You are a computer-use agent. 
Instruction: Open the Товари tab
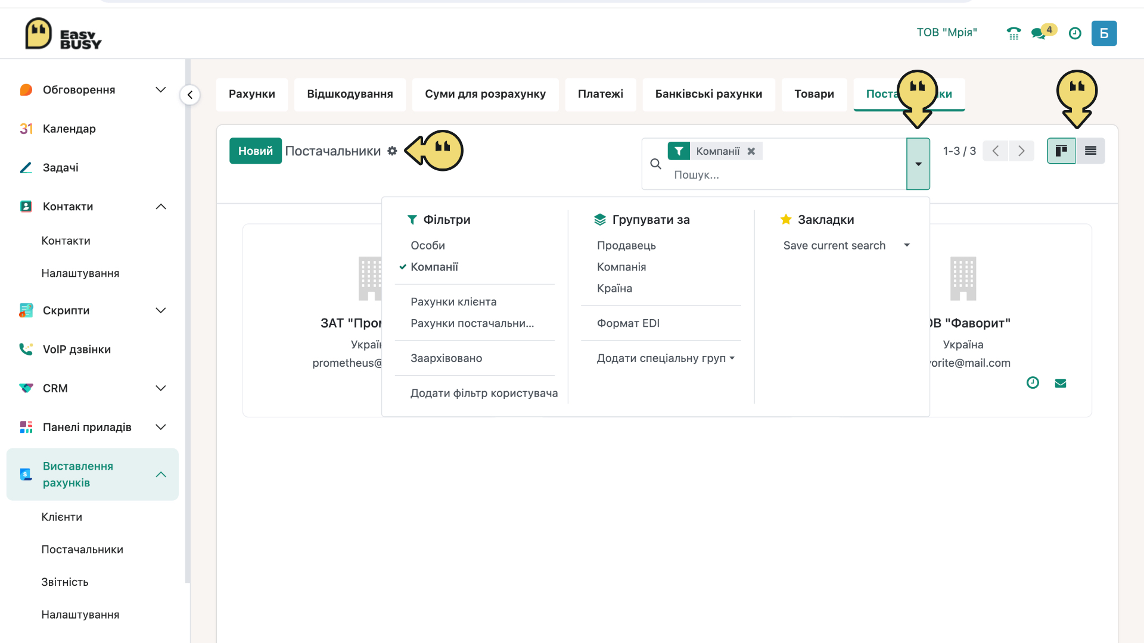coord(814,94)
